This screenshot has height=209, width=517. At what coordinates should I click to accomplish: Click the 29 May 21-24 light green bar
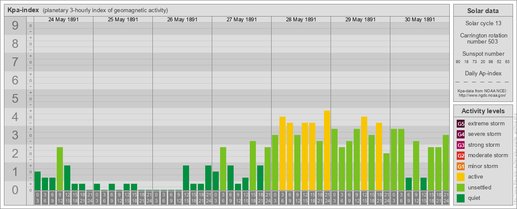coord(386,172)
